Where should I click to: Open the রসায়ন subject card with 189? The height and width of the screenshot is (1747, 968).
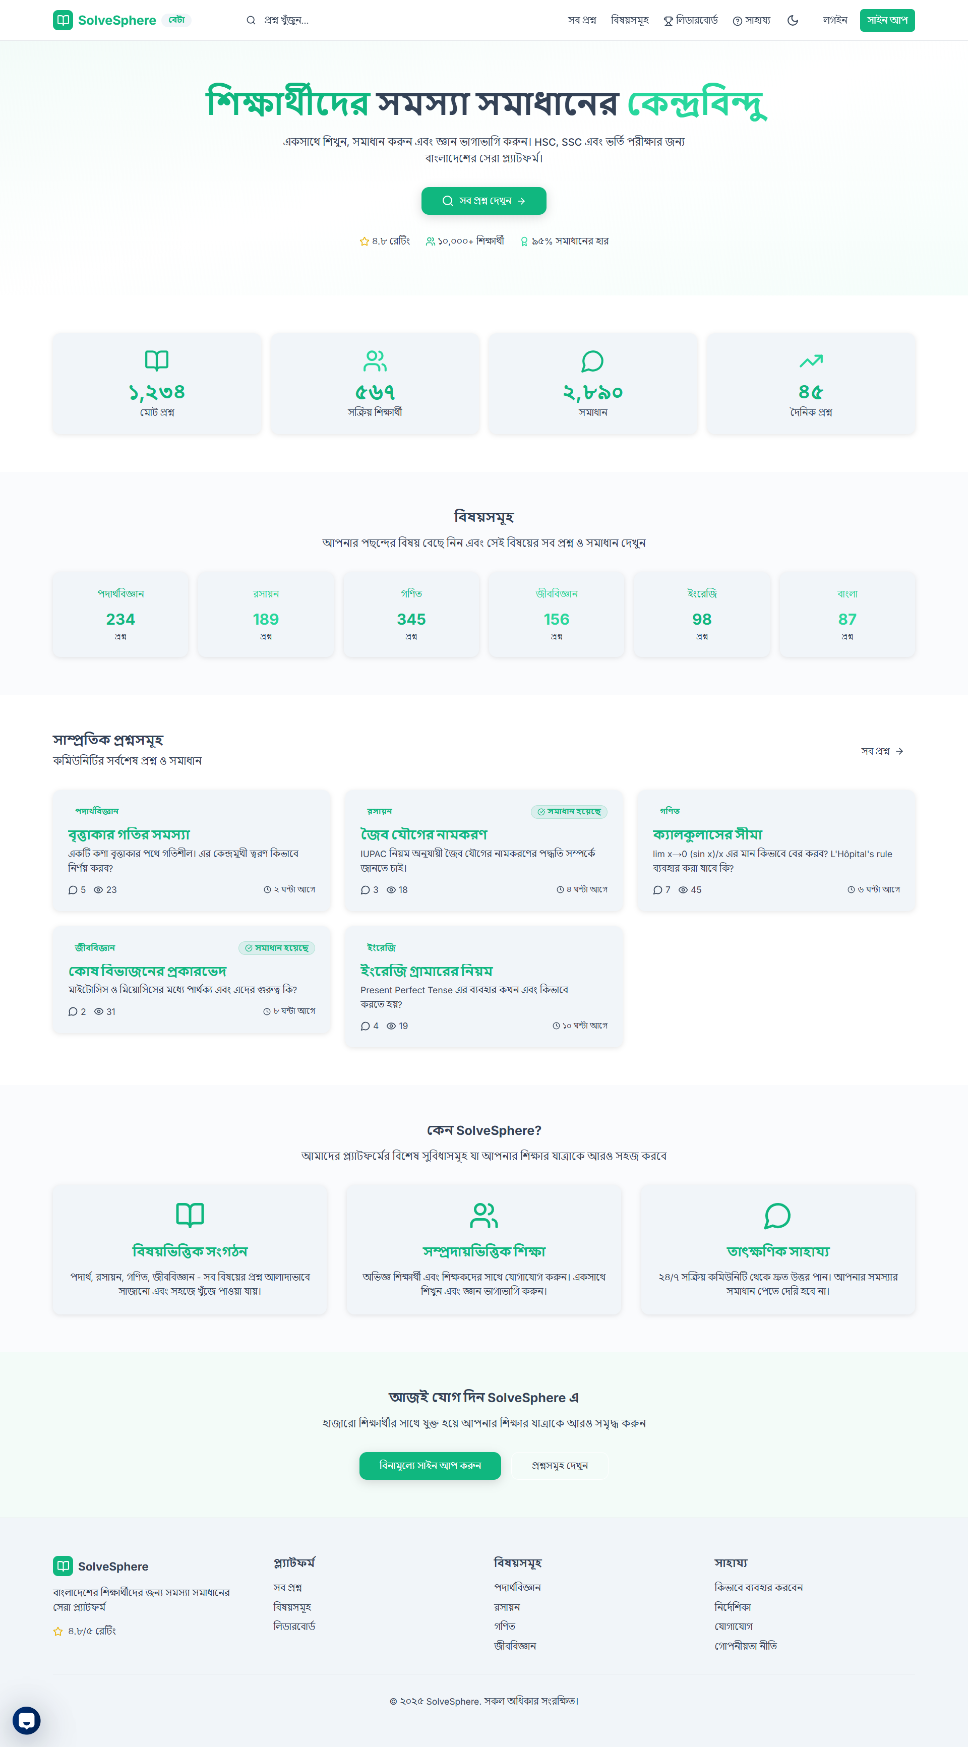click(266, 615)
